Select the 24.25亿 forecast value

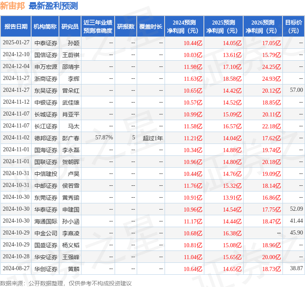[x=271, y=67]
